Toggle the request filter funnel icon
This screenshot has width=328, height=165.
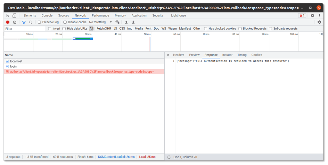(x=23, y=22)
